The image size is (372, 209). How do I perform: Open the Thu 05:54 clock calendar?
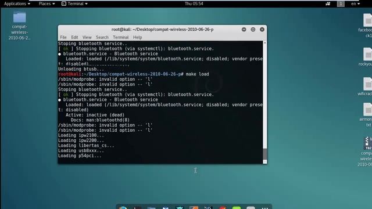coord(194,3)
